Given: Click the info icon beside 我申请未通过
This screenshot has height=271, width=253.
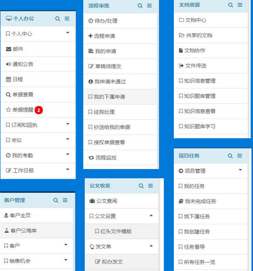Looking at the screenshot, I should 90,81.
